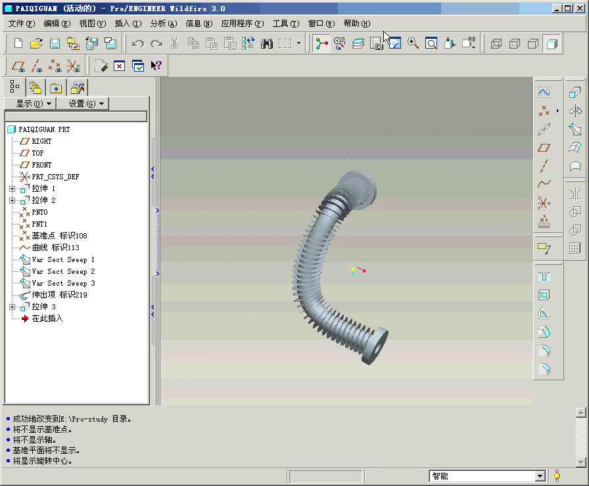This screenshot has width=589, height=486.
Task: Switch to the Folder Browser navigator tab
Action: pos(35,88)
